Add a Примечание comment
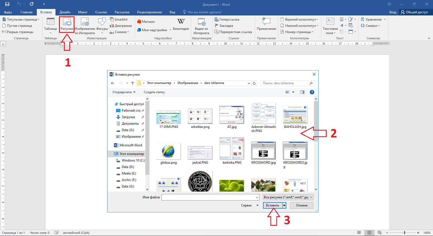Image resolution: width=433 pixels, height=236 pixels. tap(266, 24)
